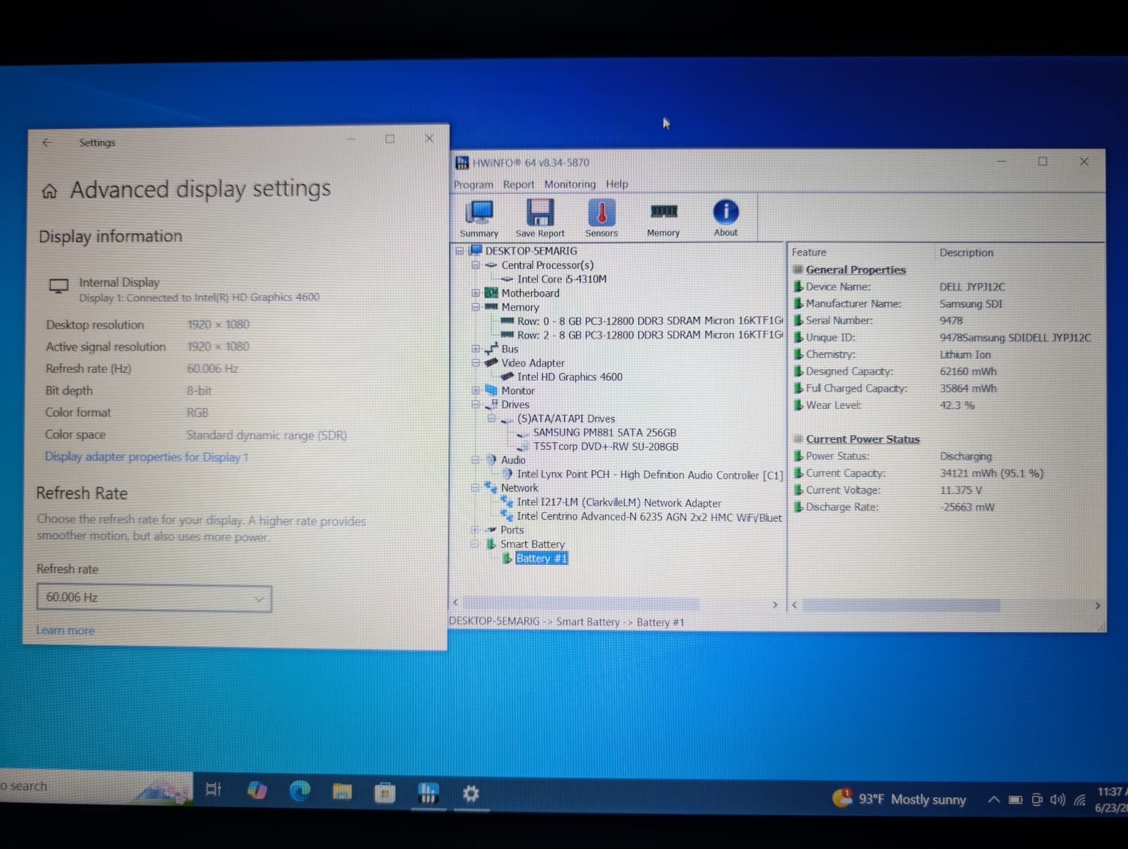Collapse the DESKTOP-5EMARIG root node
Screen dimensions: 1128x849
click(x=460, y=251)
